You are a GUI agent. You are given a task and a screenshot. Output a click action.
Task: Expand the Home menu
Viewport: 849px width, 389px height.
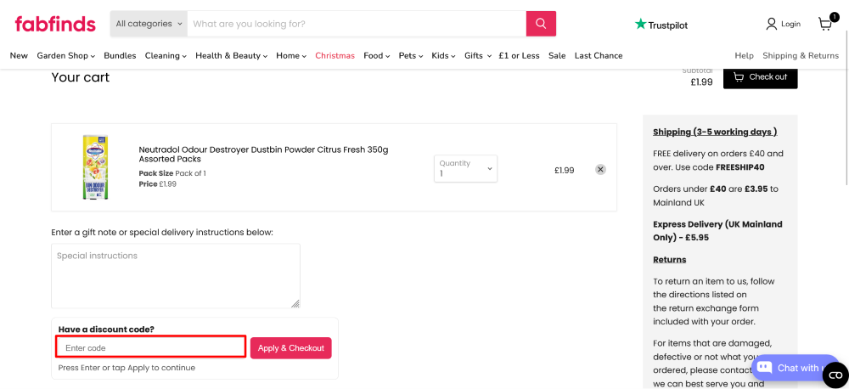tap(291, 56)
